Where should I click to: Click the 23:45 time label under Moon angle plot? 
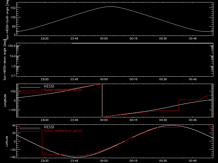(x=74, y=79)
